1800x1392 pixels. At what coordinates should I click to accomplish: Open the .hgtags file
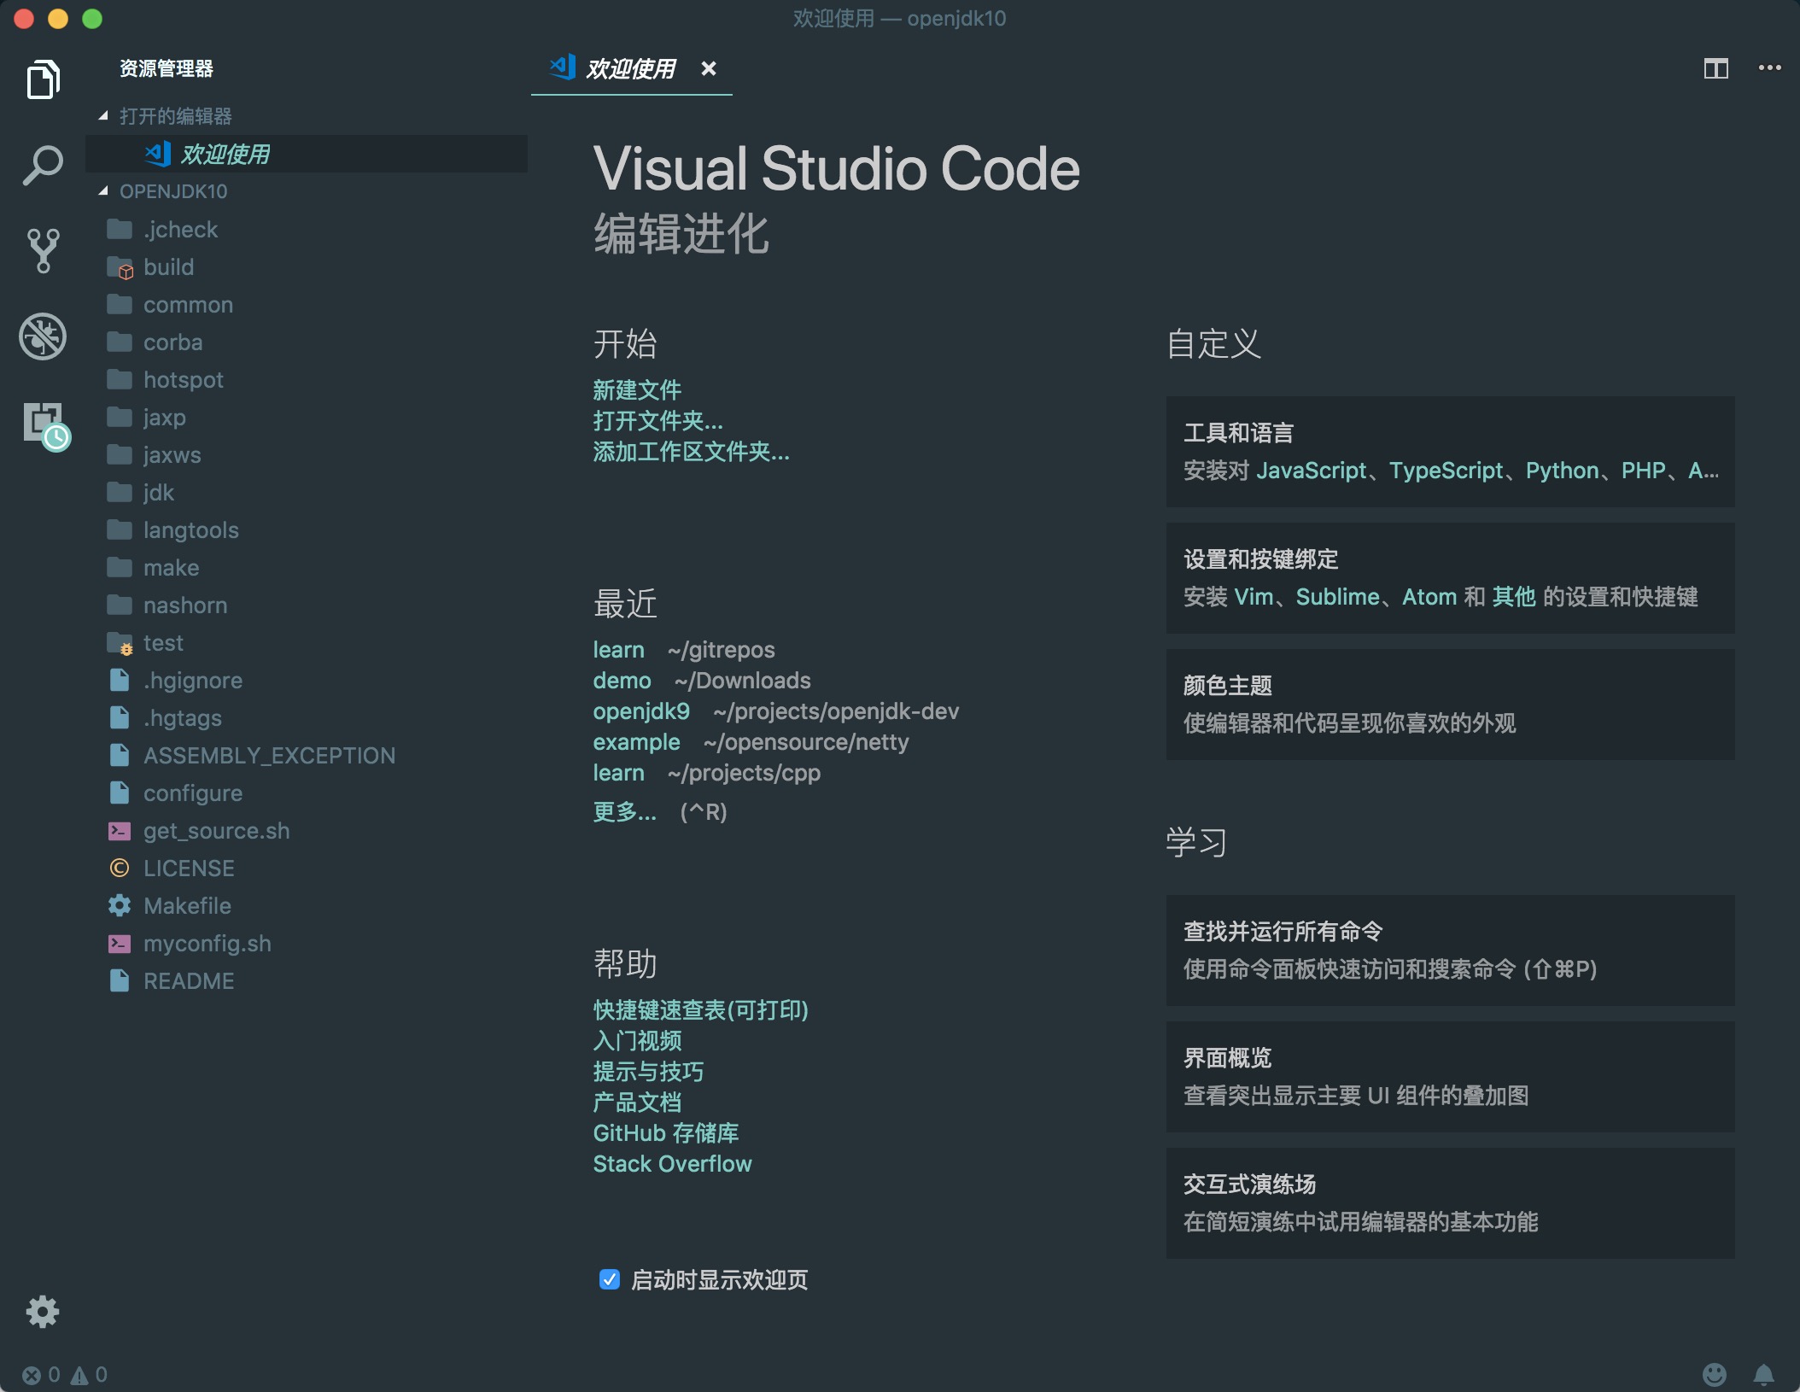pos(306,718)
